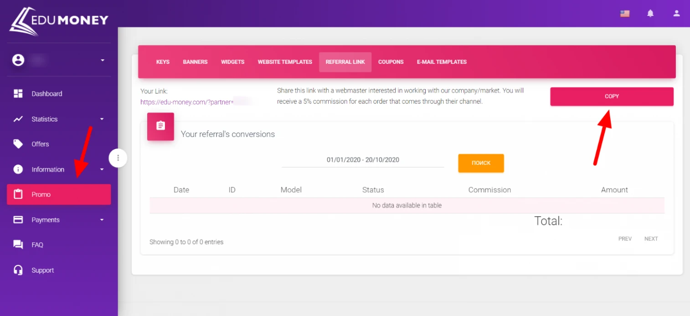Click the 'Total:' label
The height and width of the screenshot is (316, 690).
point(548,221)
